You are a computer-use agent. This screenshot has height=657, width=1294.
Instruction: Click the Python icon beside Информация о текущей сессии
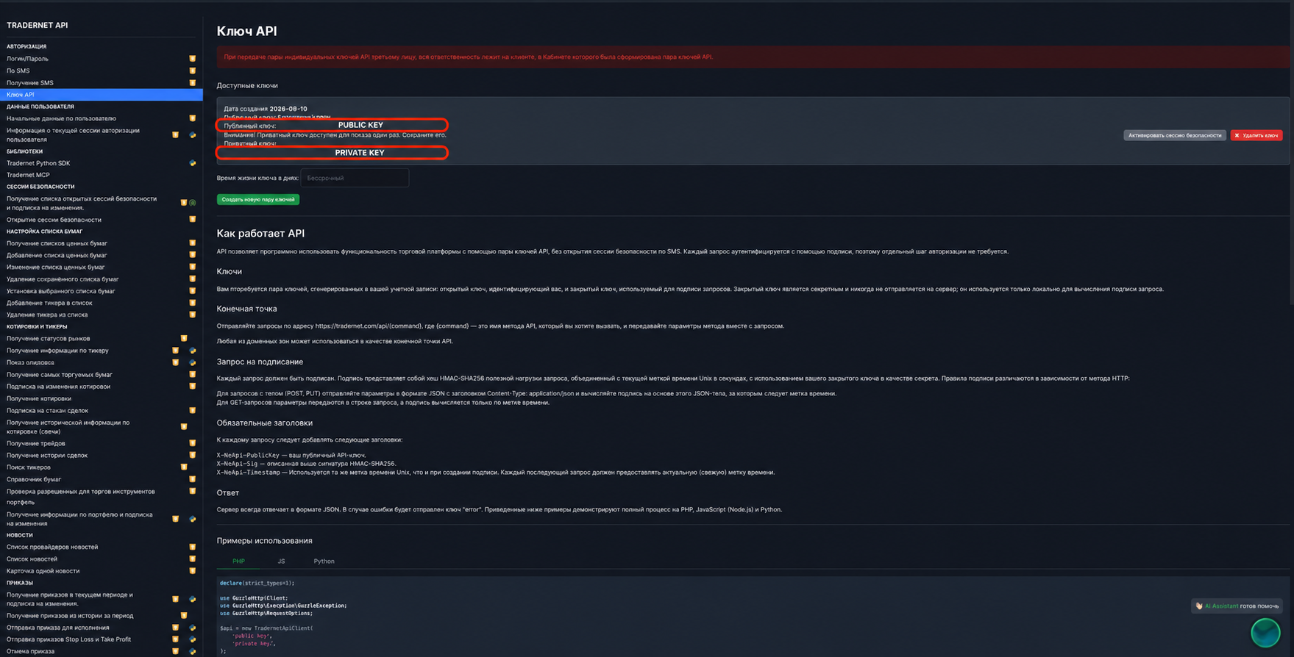click(193, 135)
